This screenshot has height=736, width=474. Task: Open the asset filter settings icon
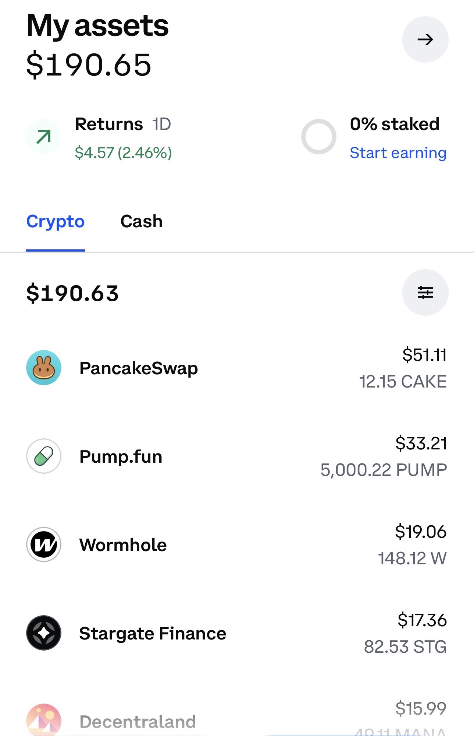click(425, 292)
